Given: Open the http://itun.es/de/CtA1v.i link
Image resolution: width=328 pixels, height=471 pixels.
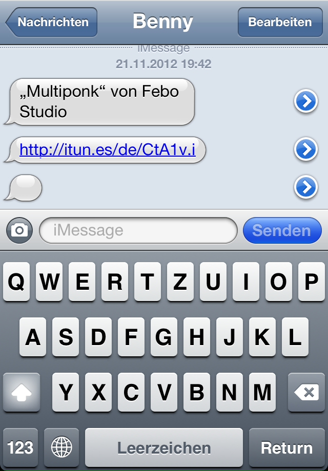Looking at the screenshot, I should (x=107, y=149).
